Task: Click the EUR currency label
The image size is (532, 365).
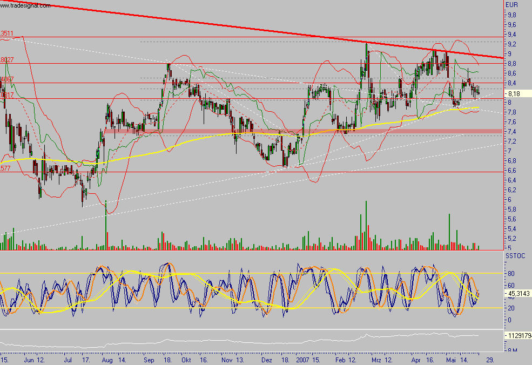Action: (x=511, y=5)
